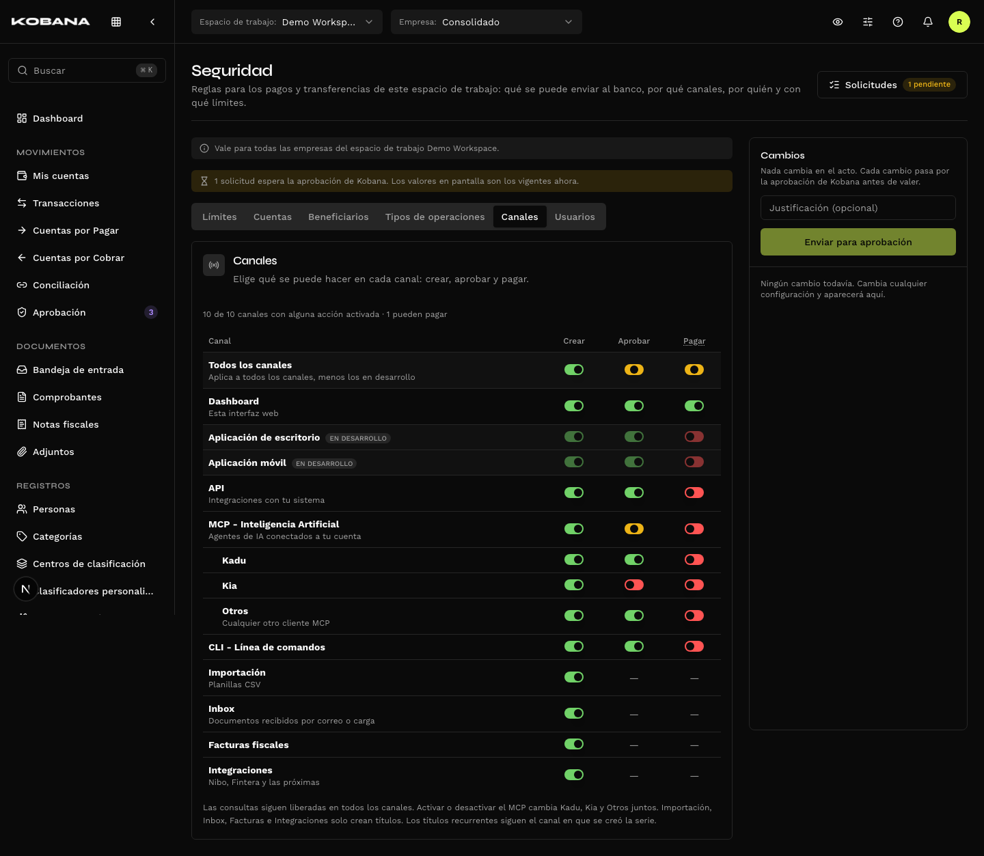Open Notas fiscales in sidebar
Image resolution: width=984 pixels, height=856 pixels.
(87, 424)
